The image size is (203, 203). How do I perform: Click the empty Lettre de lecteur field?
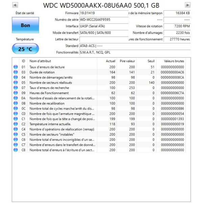(104, 39)
